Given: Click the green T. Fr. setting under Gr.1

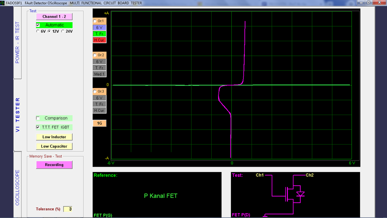Looking at the screenshot, I should (x=99, y=34).
